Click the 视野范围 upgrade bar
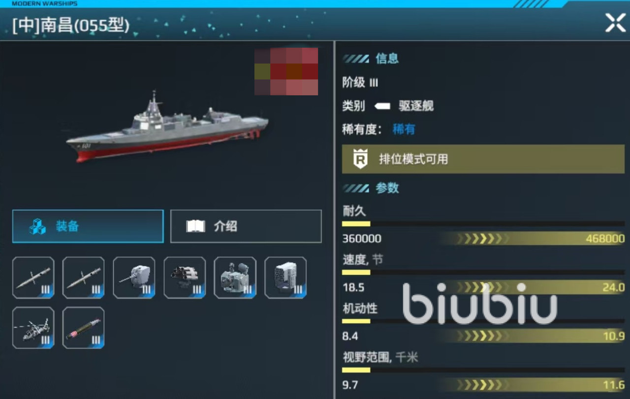630x399 pixels. [x=533, y=385]
